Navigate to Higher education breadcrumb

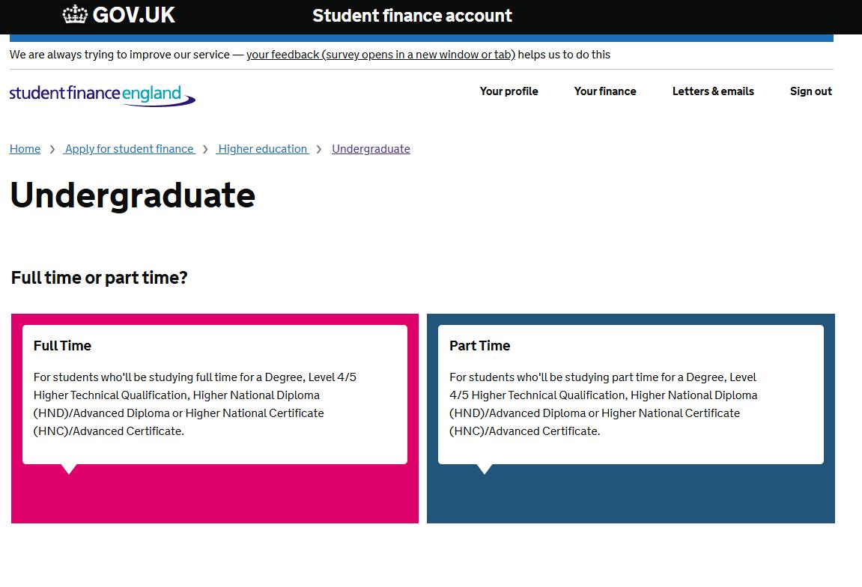click(263, 149)
